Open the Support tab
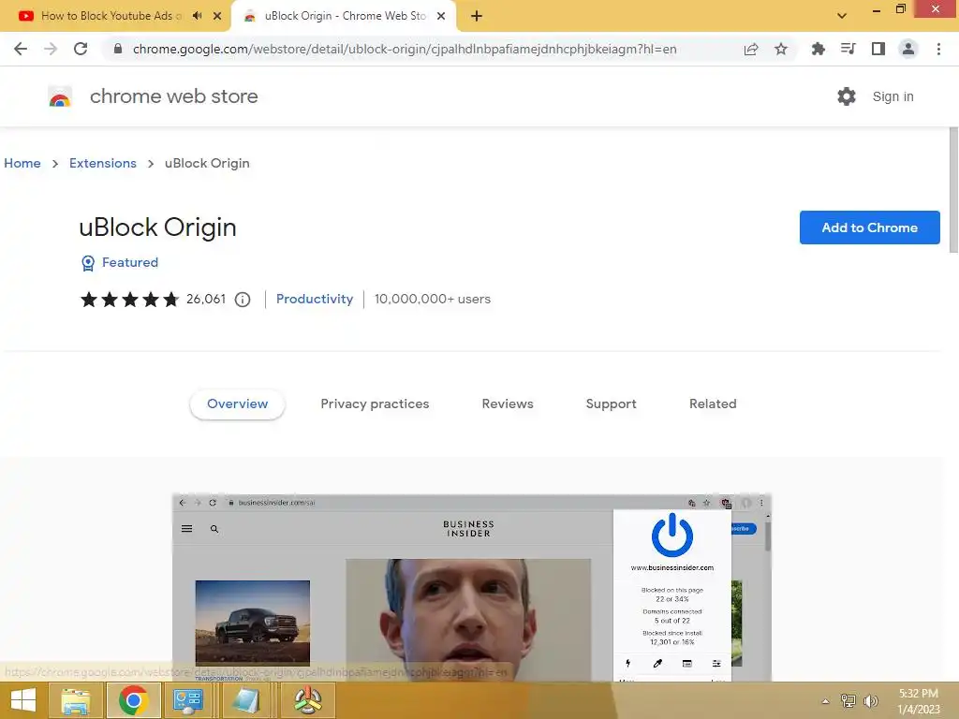 click(611, 404)
